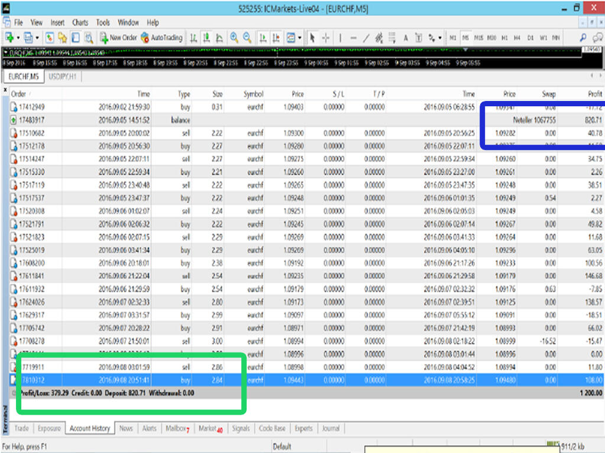Select the Crosshair tool

click(x=326, y=38)
